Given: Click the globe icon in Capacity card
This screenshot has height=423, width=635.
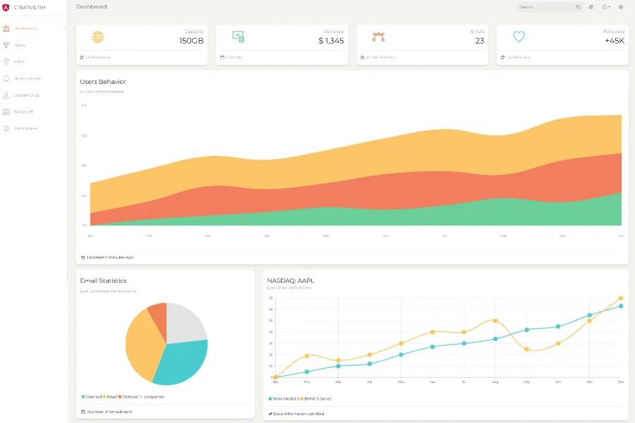Looking at the screenshot, I should pos(97,37).
